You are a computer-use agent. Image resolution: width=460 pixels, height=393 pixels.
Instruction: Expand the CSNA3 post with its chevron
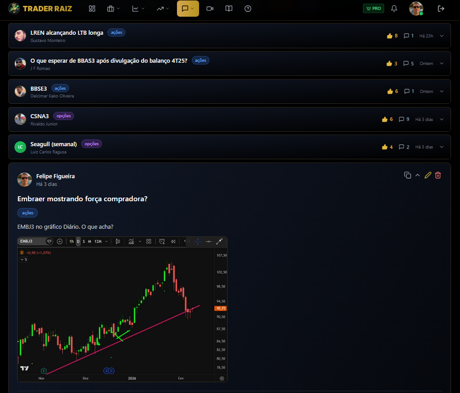[441, 120]
